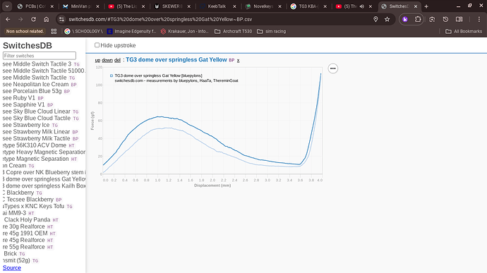Open the tab search dropdown
This screenshot has width=487, height=273.
tap(7, 6)
